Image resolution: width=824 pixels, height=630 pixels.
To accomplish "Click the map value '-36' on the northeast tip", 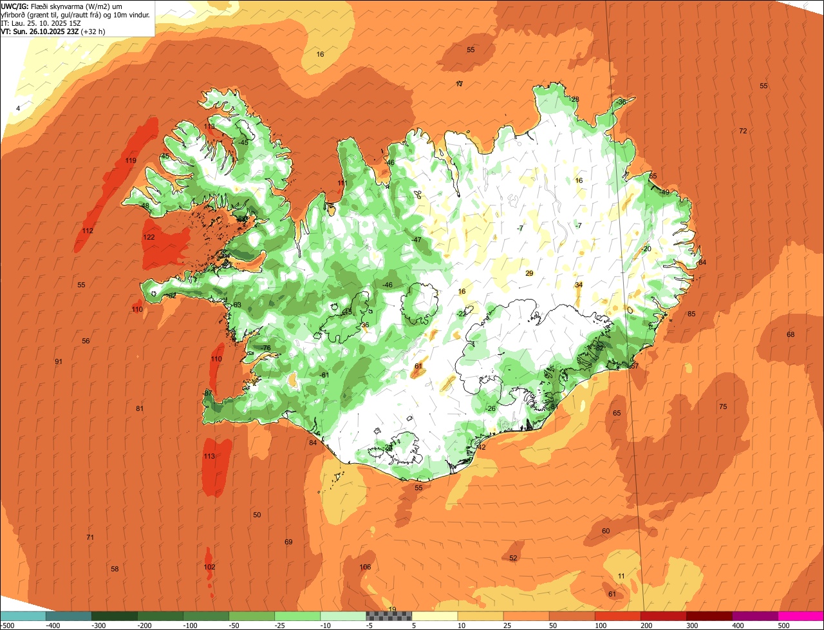I will click(x=621, y=102).
